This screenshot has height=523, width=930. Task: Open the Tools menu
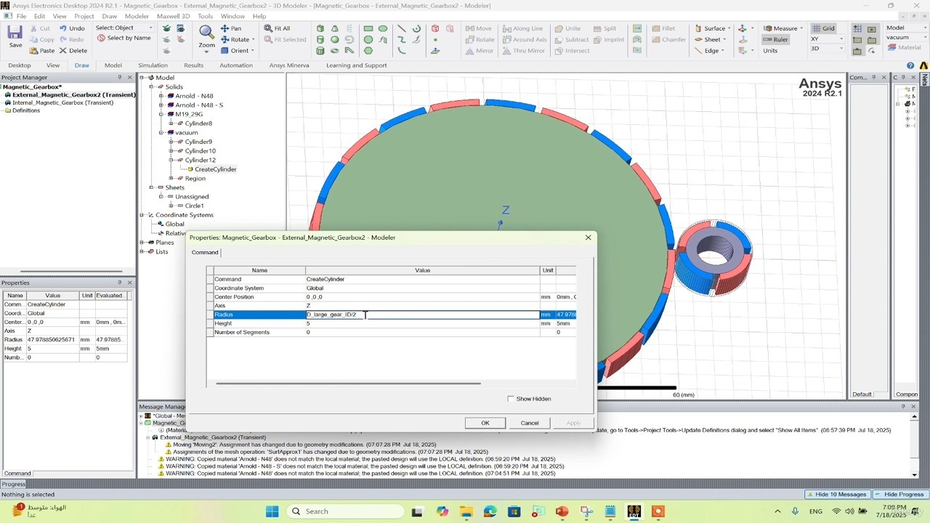click(x=205, y=16)
